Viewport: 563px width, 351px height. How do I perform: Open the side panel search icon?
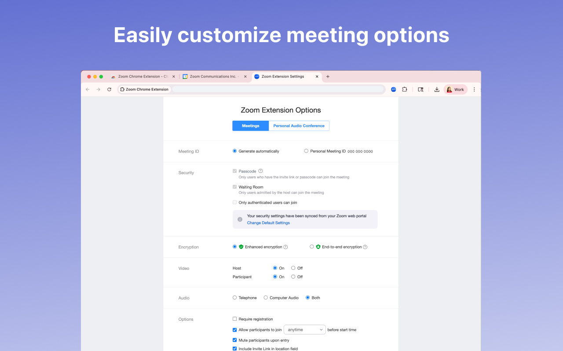(x=420, y=89)
